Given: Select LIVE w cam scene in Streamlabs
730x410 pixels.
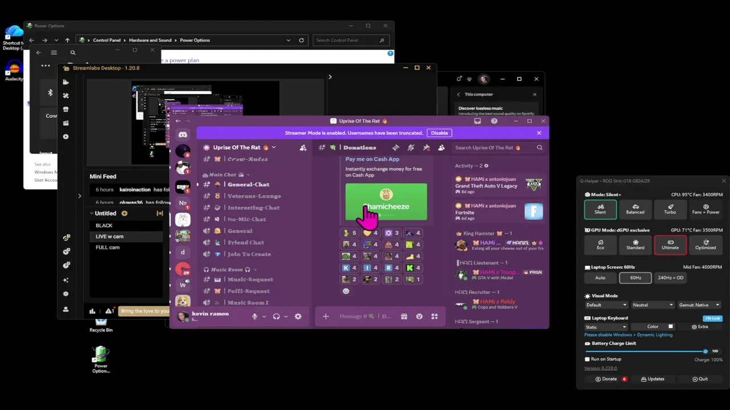Looking at the screenshot, I should (x=125, y=236).
